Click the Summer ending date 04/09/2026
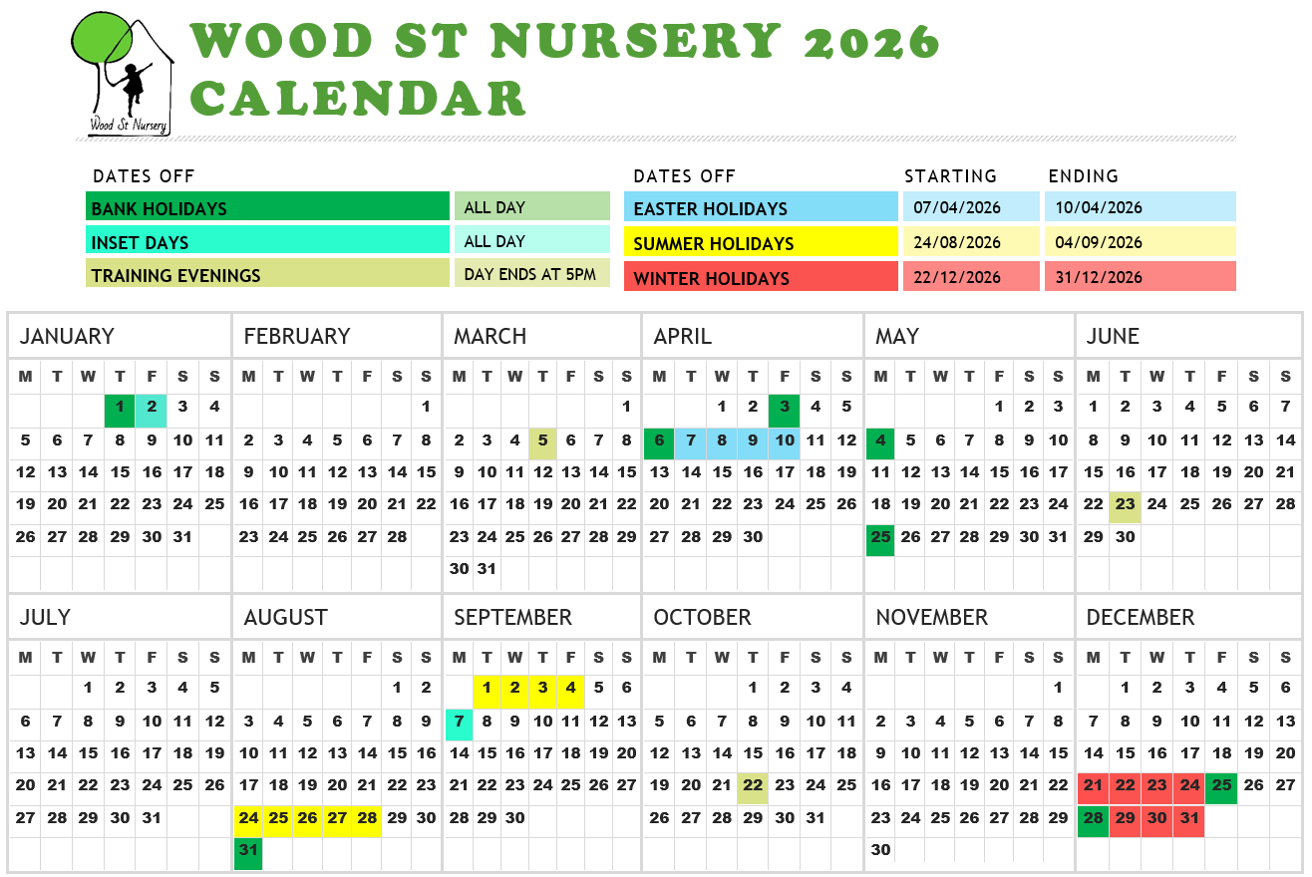 coord(1140,242)
